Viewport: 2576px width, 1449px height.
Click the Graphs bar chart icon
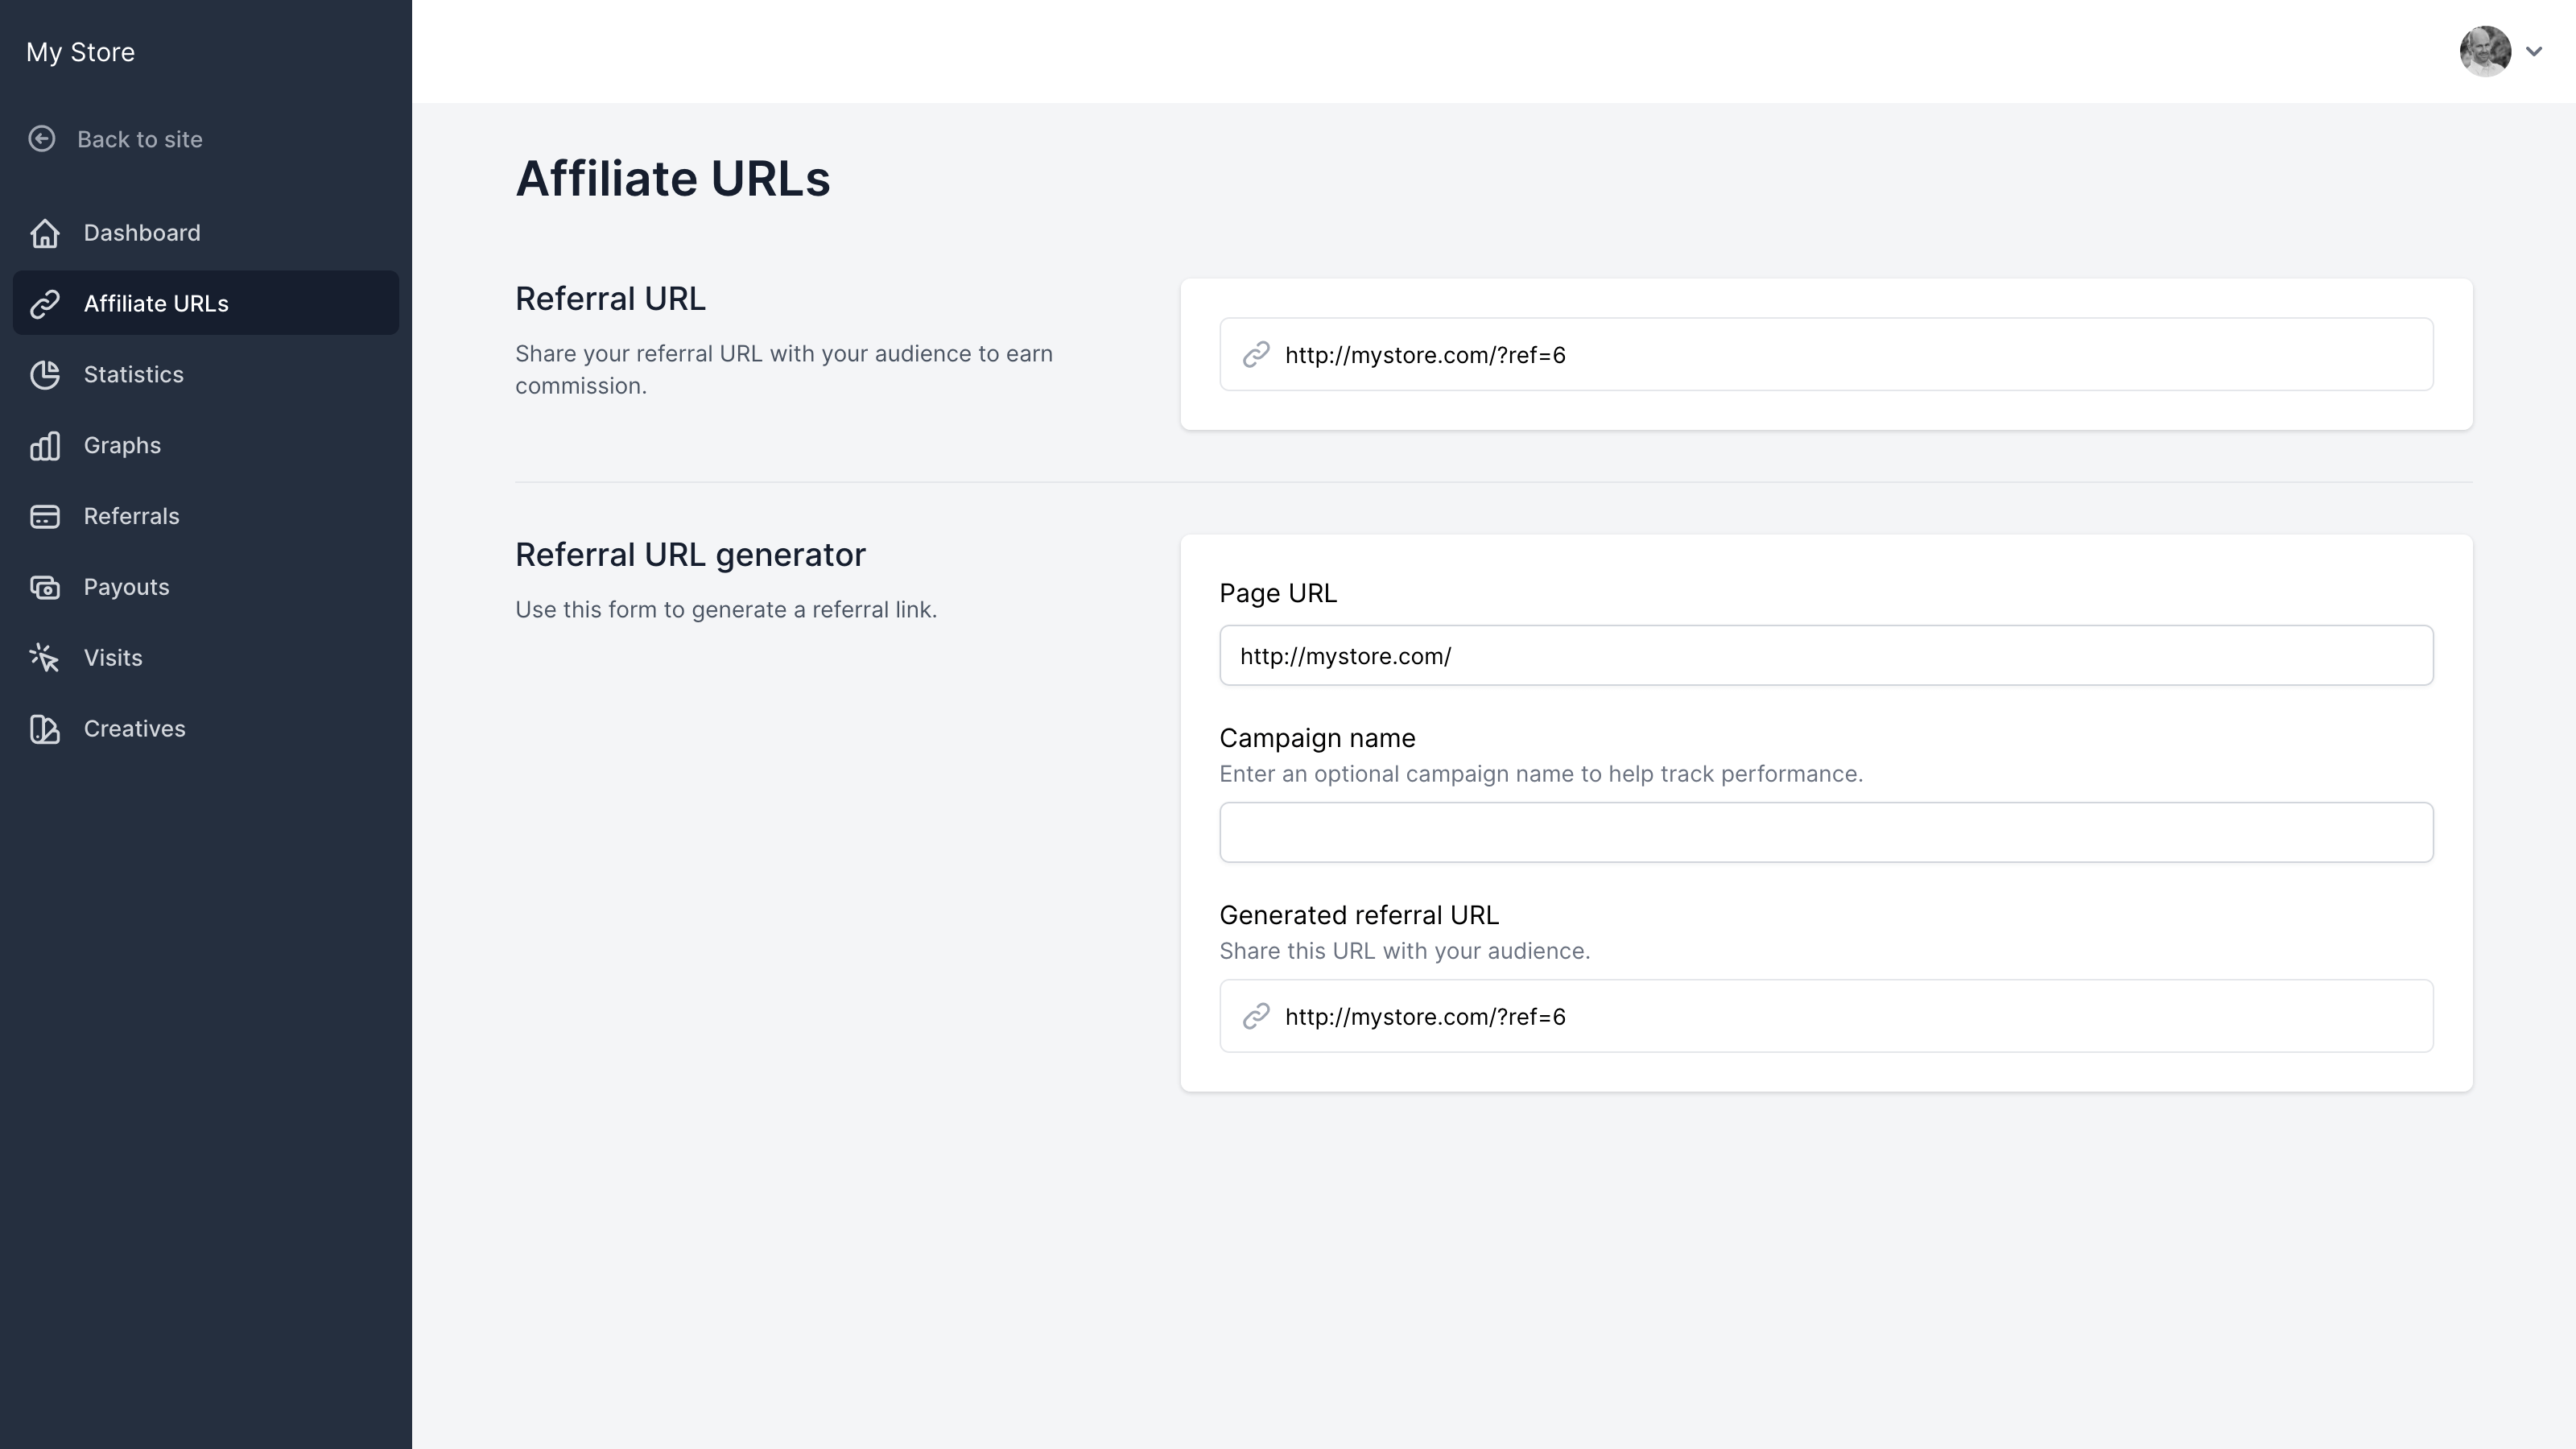(45, 446)
